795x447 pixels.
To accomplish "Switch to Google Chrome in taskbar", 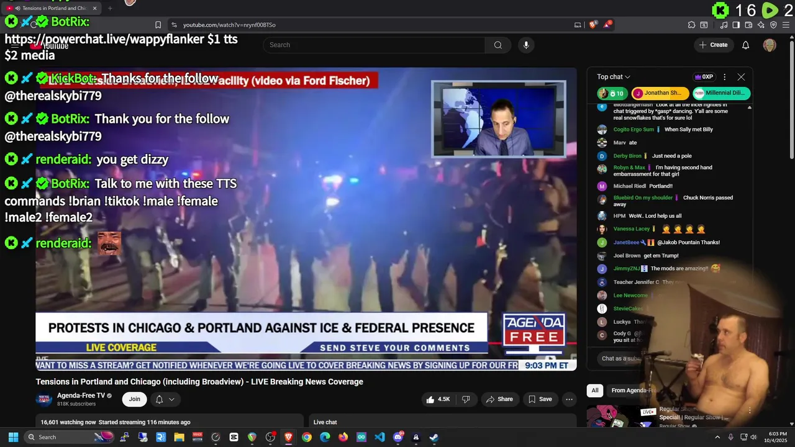I will [307, 437].
